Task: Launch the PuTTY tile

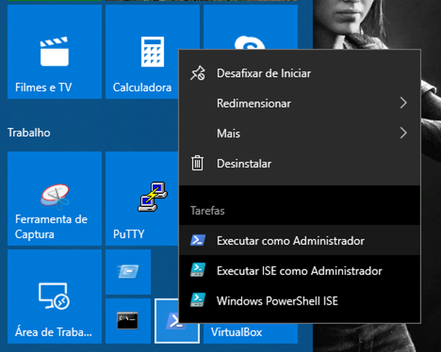Action: point(142,199)
